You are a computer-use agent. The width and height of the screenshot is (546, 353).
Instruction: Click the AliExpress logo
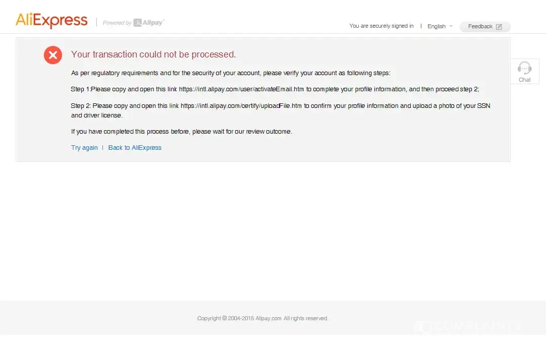click(x=51, y=21)
